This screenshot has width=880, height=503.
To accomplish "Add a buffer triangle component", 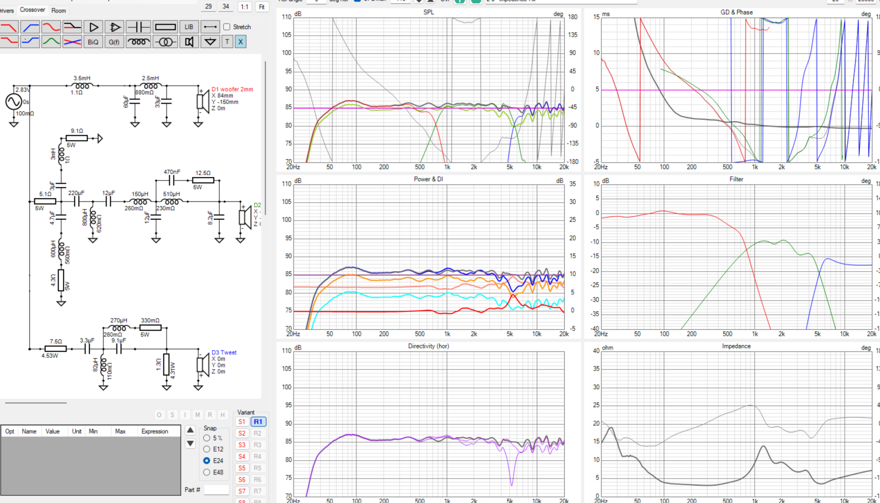I will tap(93, 27).
